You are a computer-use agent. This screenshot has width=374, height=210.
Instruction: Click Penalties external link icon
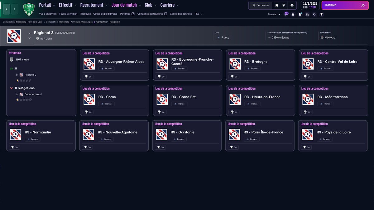133,14
